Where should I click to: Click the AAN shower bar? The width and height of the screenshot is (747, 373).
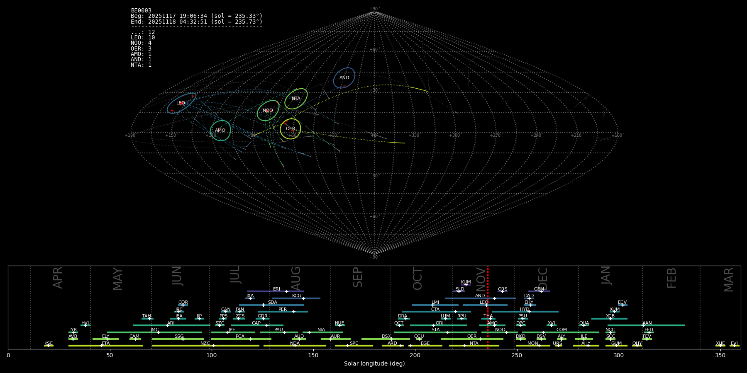pyautogui.click(x=646, y=325)
